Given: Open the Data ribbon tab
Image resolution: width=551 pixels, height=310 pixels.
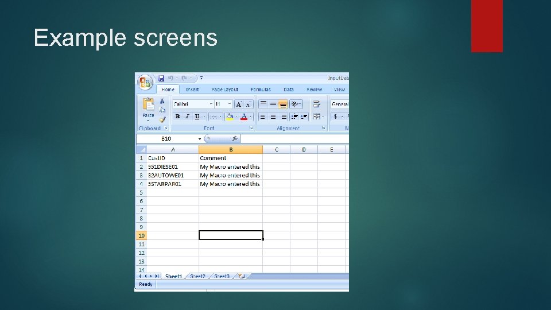Looking at the screenshot, I should [289, 90].
